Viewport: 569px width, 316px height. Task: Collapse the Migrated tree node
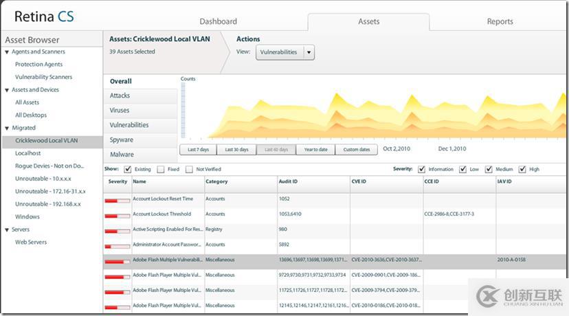7,128
